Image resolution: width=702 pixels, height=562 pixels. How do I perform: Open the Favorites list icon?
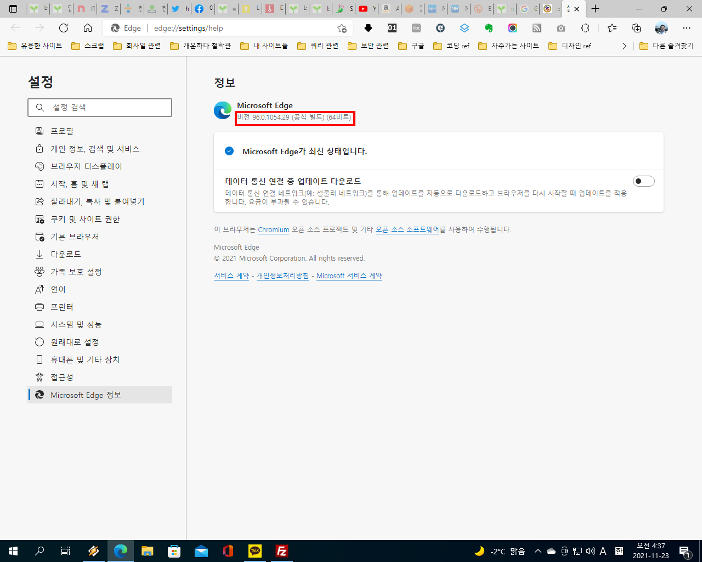612,28
